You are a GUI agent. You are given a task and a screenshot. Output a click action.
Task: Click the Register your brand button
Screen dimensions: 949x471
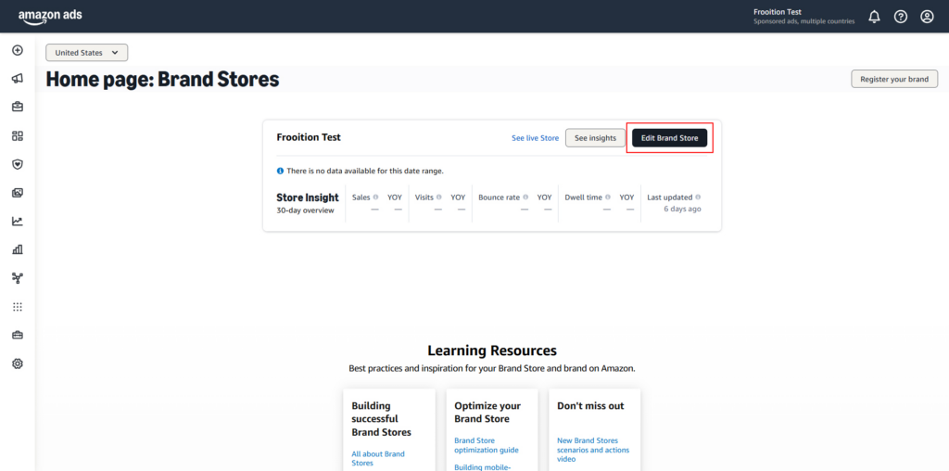[x=893, y=79]
